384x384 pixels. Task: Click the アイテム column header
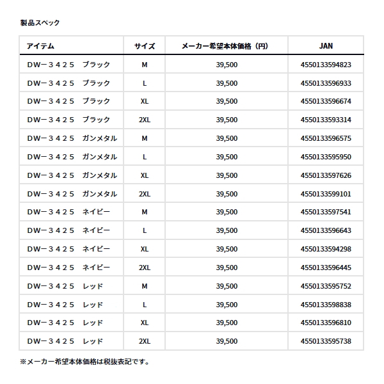[x=40, y=46]
